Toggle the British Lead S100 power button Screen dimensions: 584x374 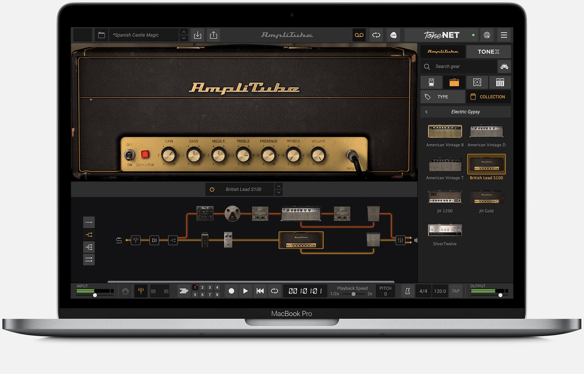[212, 189]
